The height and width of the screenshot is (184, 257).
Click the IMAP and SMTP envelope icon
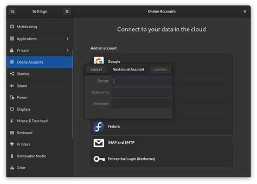[x=99, y=143]
